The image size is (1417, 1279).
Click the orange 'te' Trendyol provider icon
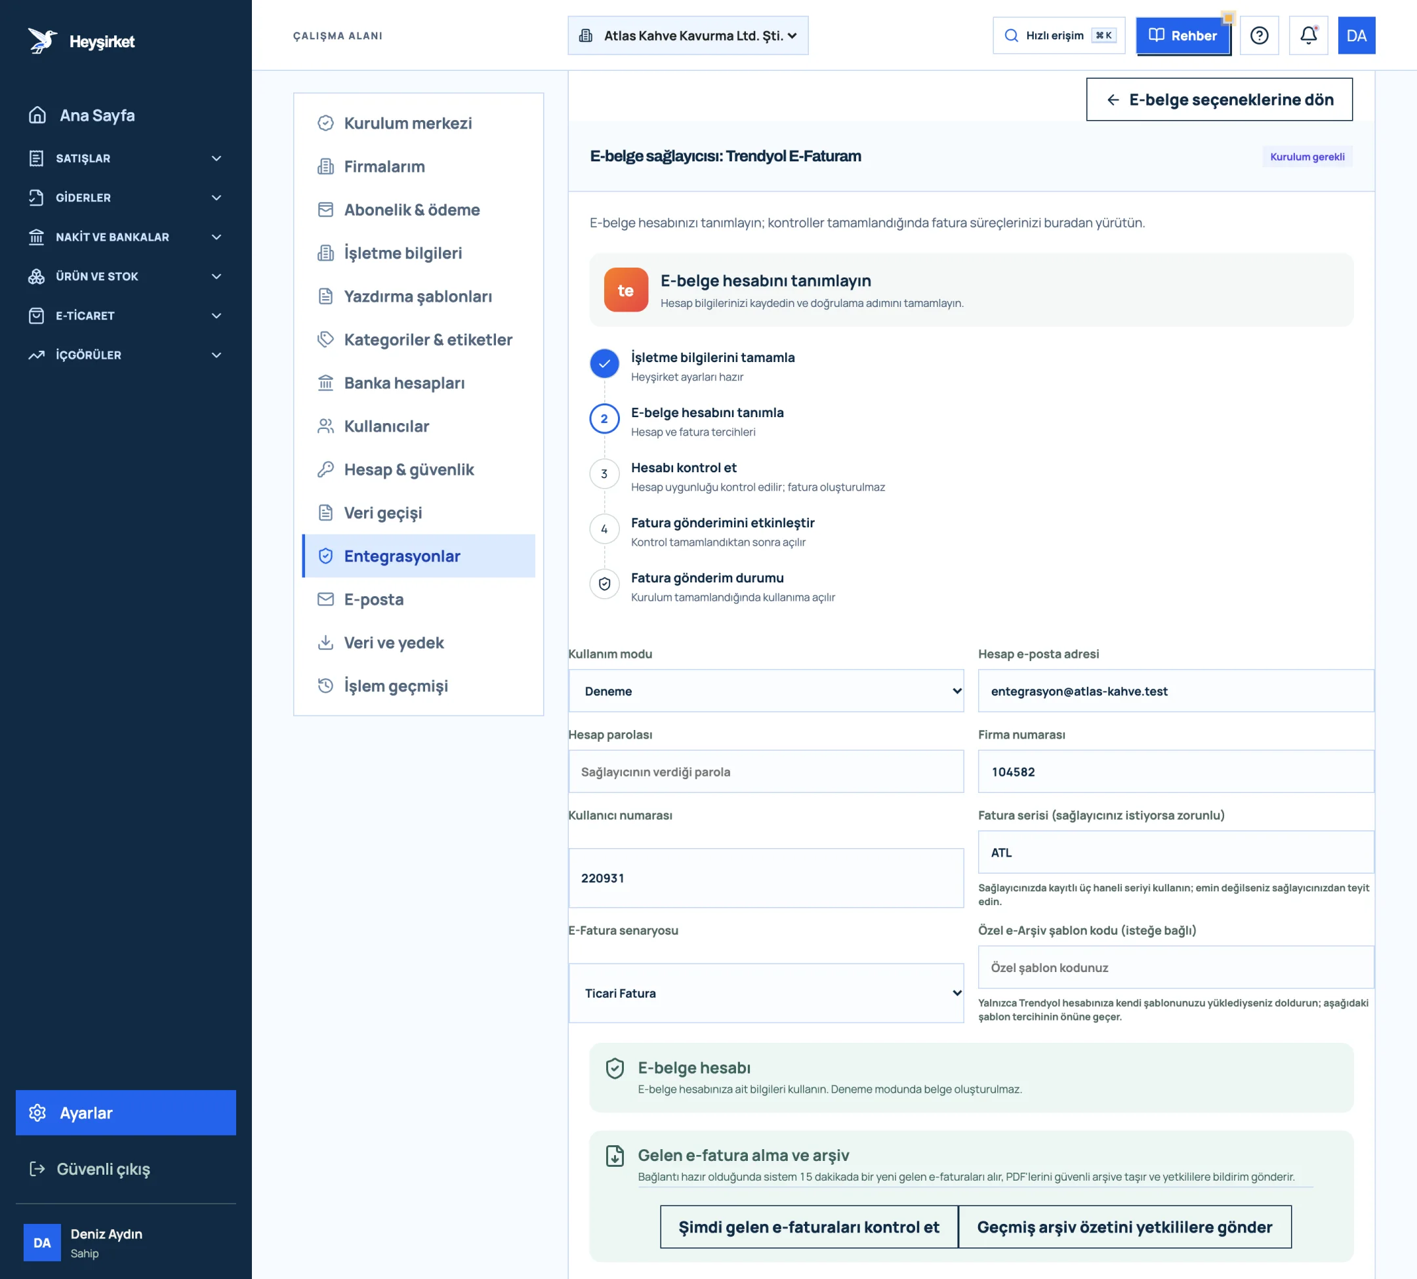[626, 289]
